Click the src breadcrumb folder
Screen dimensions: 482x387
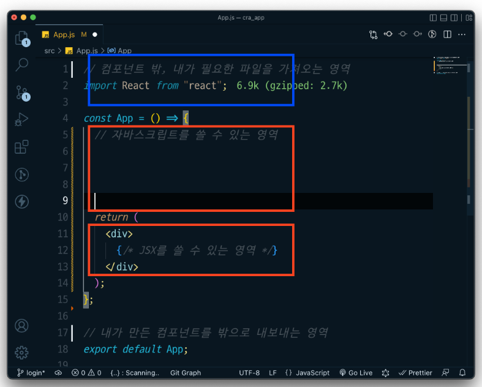(x=49, y=51)
